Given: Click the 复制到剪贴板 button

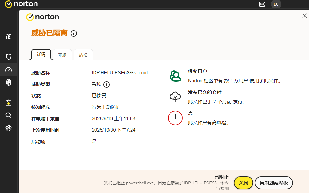Looking at the screenshot, I should 274,183.
